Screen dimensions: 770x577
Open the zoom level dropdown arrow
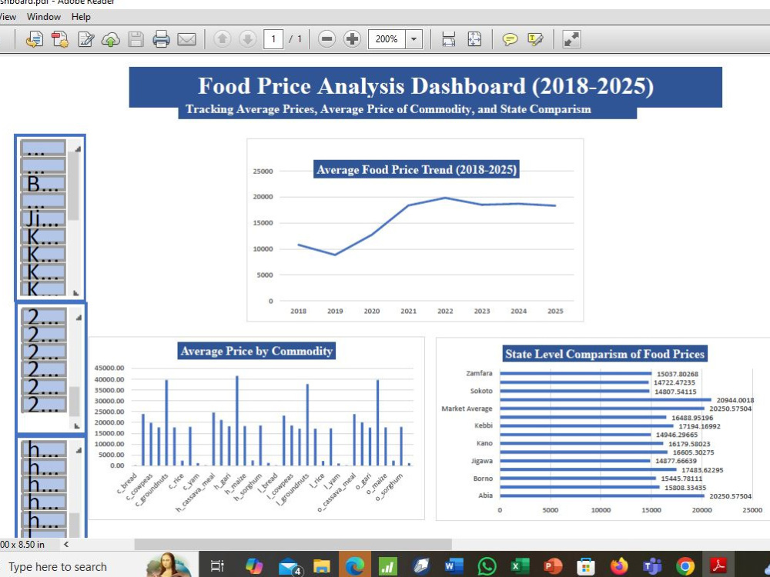[414, 38]
